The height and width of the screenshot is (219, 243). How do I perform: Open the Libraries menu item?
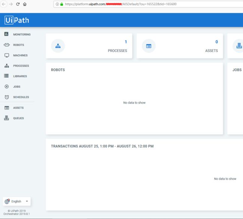tap(20, 76)
